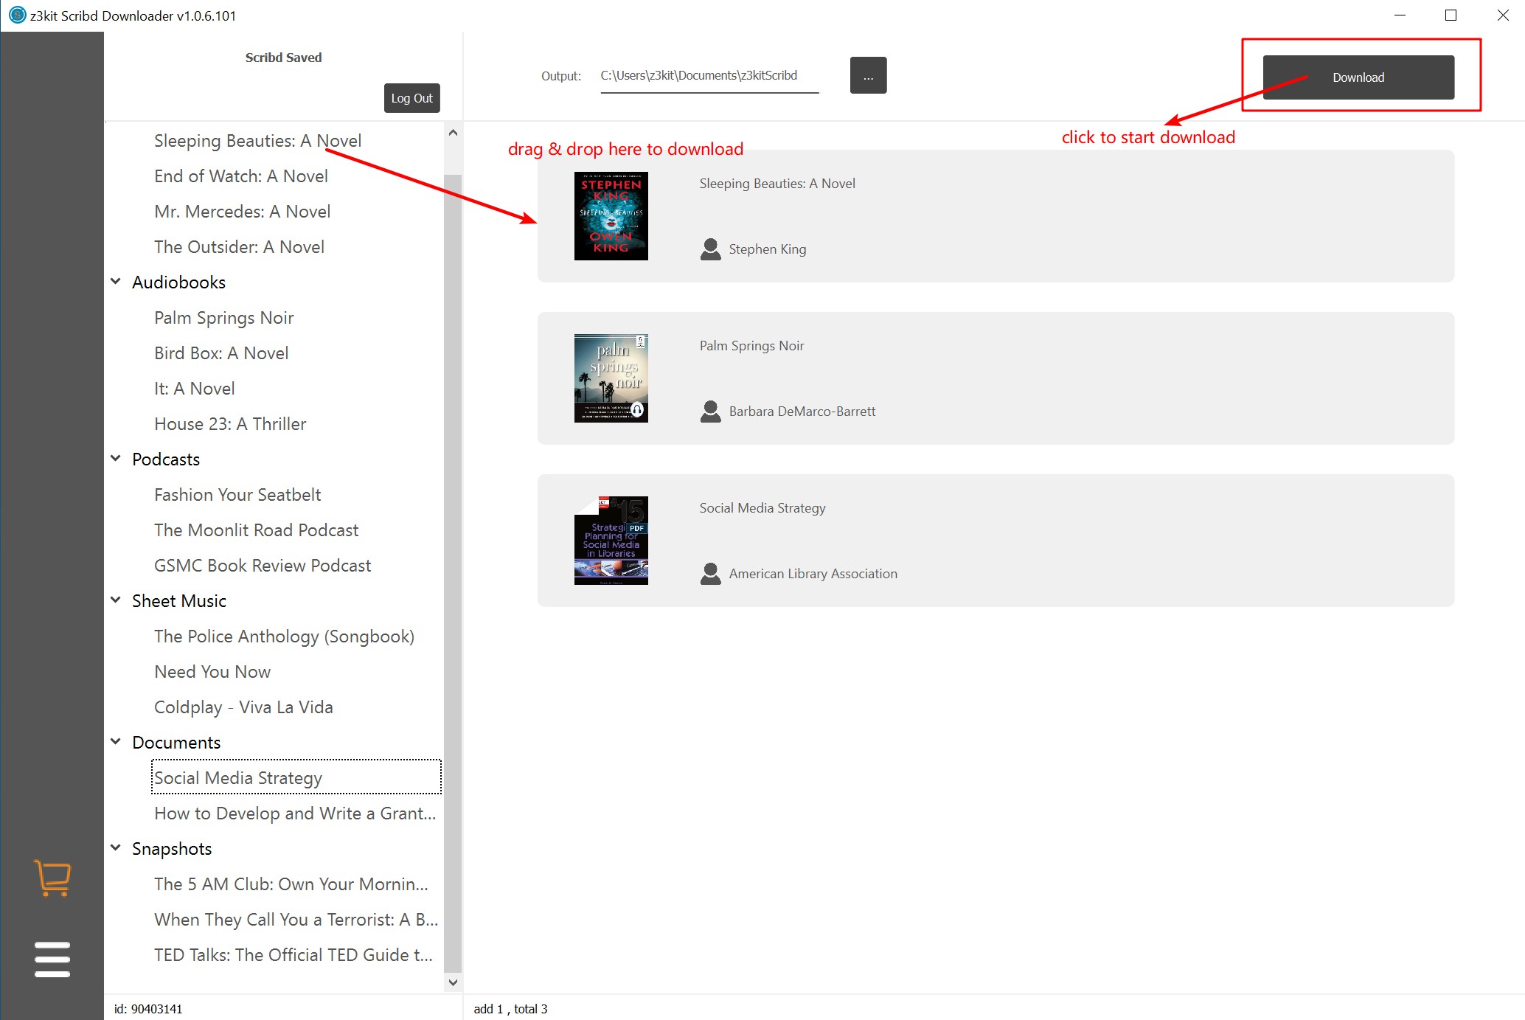Click Stephen King author avatar icon

pos(710,249)
